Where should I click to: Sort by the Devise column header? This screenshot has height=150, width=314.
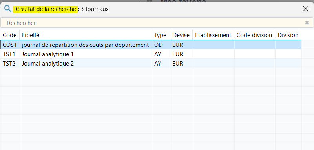pyautogui.click(x=181, y=35)
